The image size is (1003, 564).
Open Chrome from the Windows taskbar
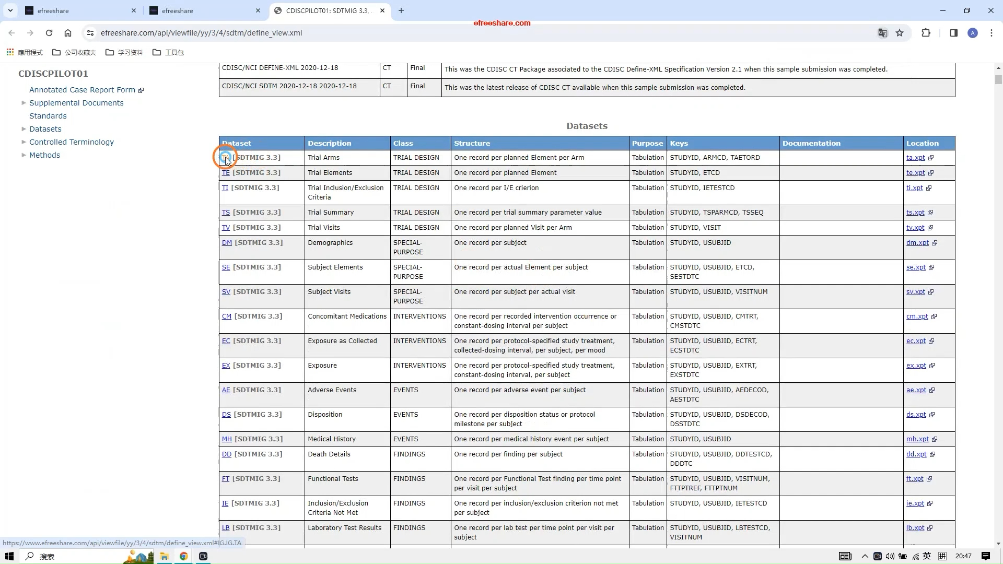[183, 556]
